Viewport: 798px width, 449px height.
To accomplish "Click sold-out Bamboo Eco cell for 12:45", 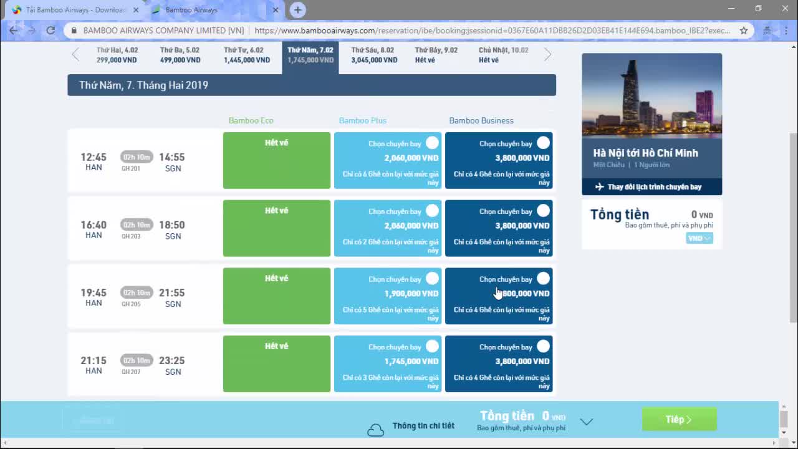I will point(277,160).
